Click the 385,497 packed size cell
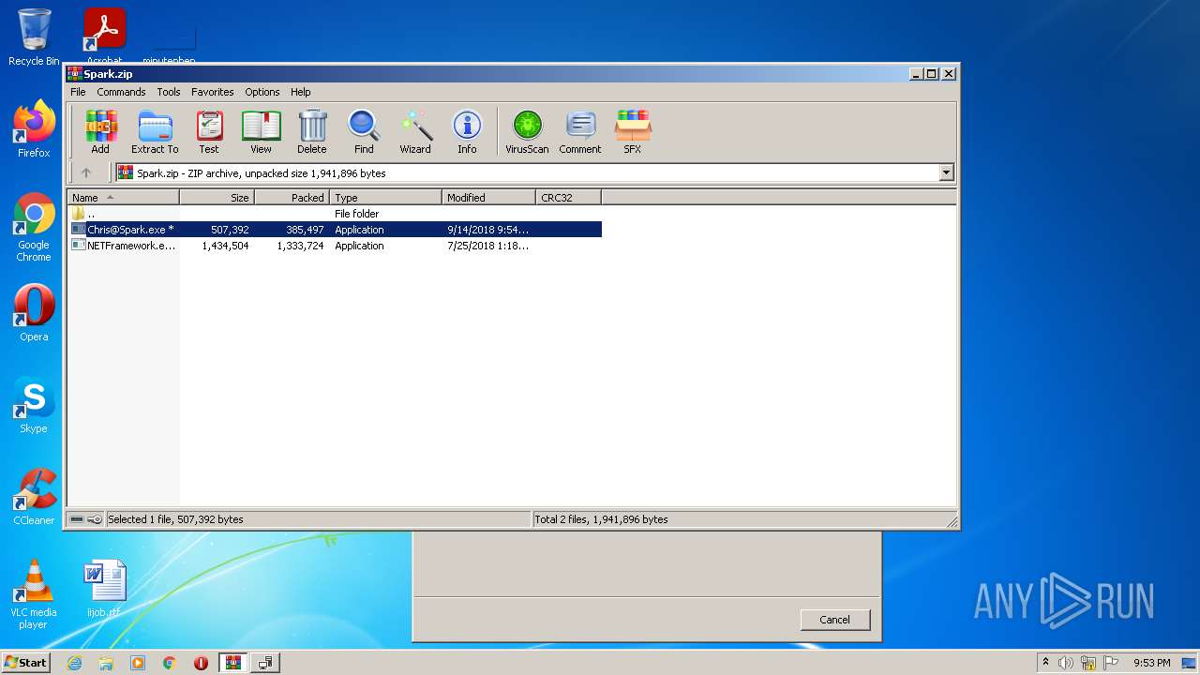Image resolution: width=1200 pixels, height=675 pixels. [305, 230]
